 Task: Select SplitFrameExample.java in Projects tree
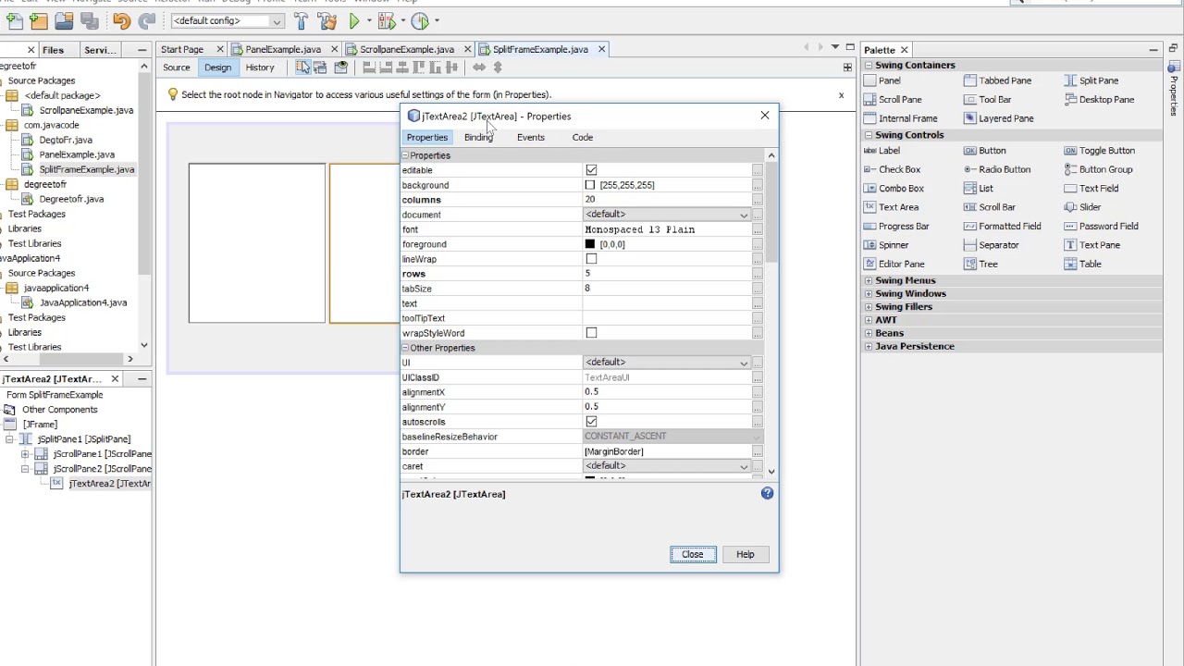pos(86,169)
